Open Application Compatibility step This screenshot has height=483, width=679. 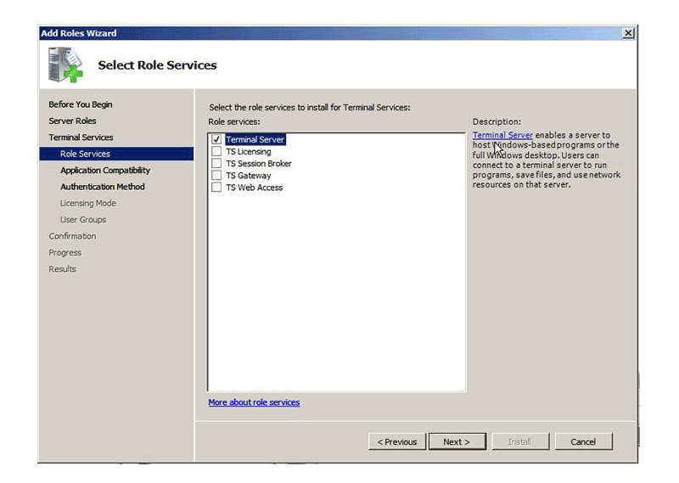tap(105, 171)
